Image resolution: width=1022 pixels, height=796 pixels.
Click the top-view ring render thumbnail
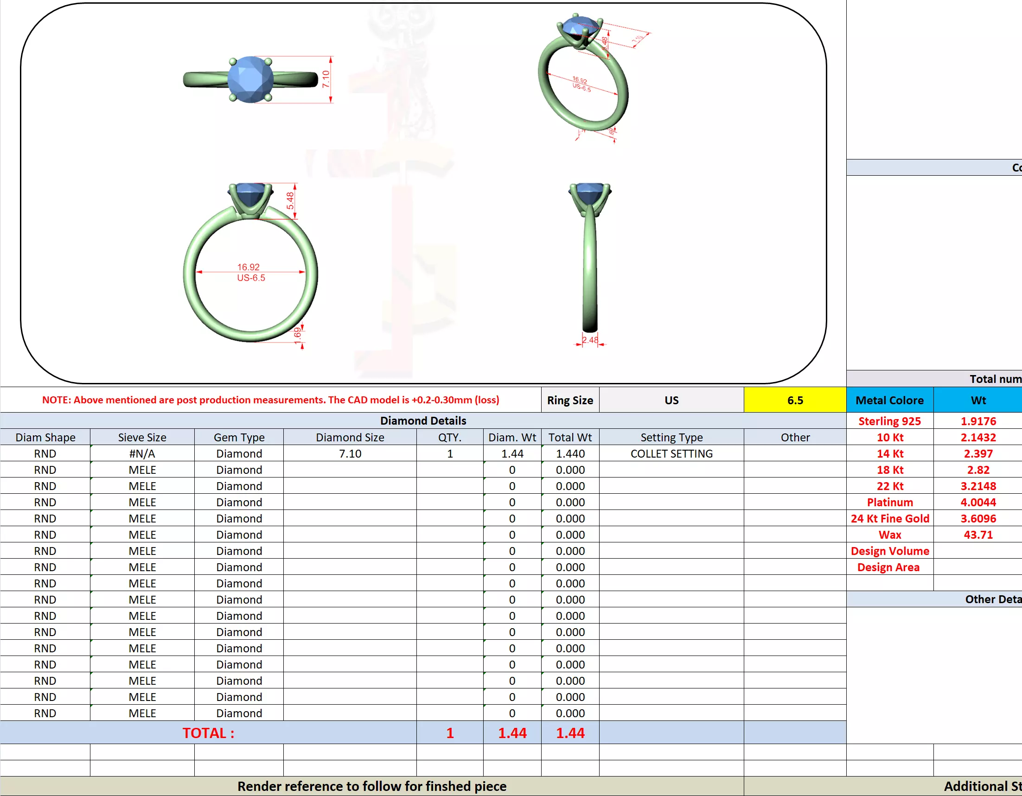coord(251,80)
